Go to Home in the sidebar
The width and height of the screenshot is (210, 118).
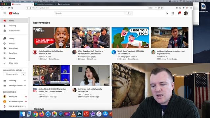pyautogui.click(x=14, y=21)
